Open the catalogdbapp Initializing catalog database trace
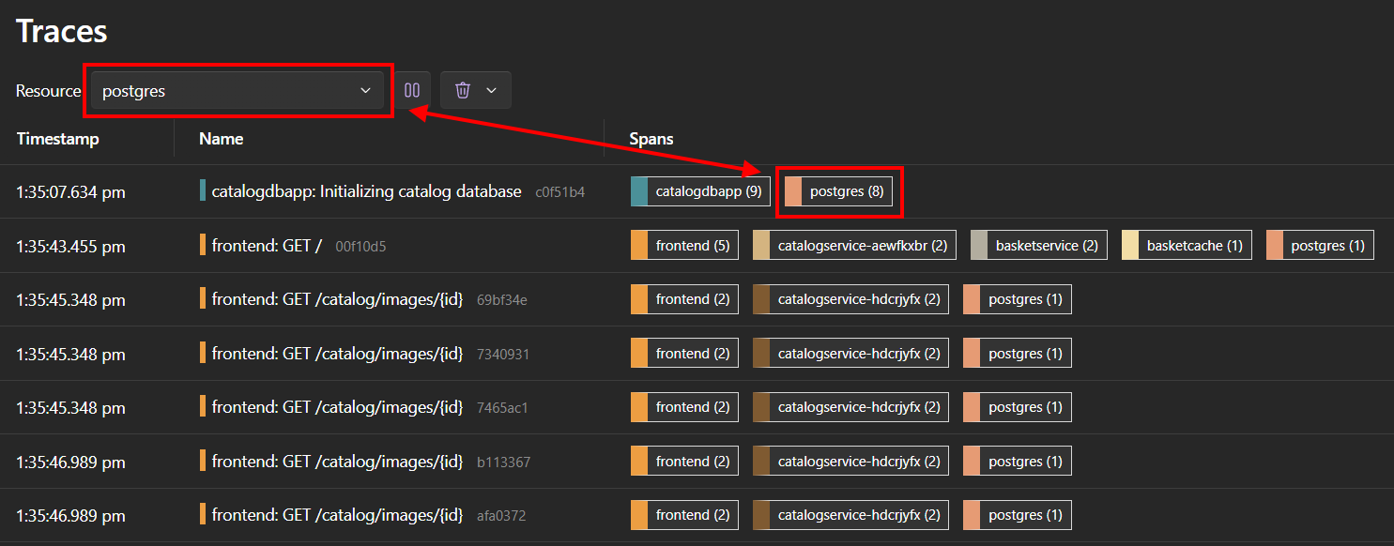1394x546 pixels. (366, 190)
